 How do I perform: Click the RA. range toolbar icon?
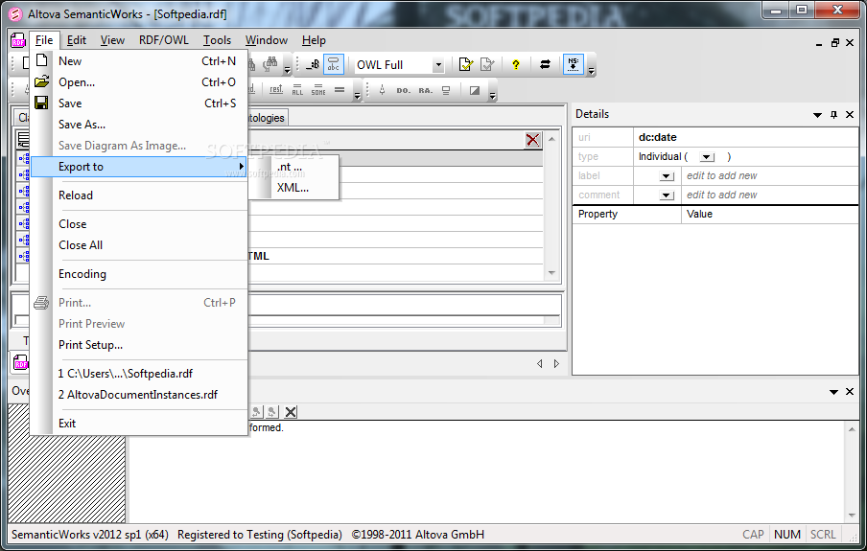(425, 91)
